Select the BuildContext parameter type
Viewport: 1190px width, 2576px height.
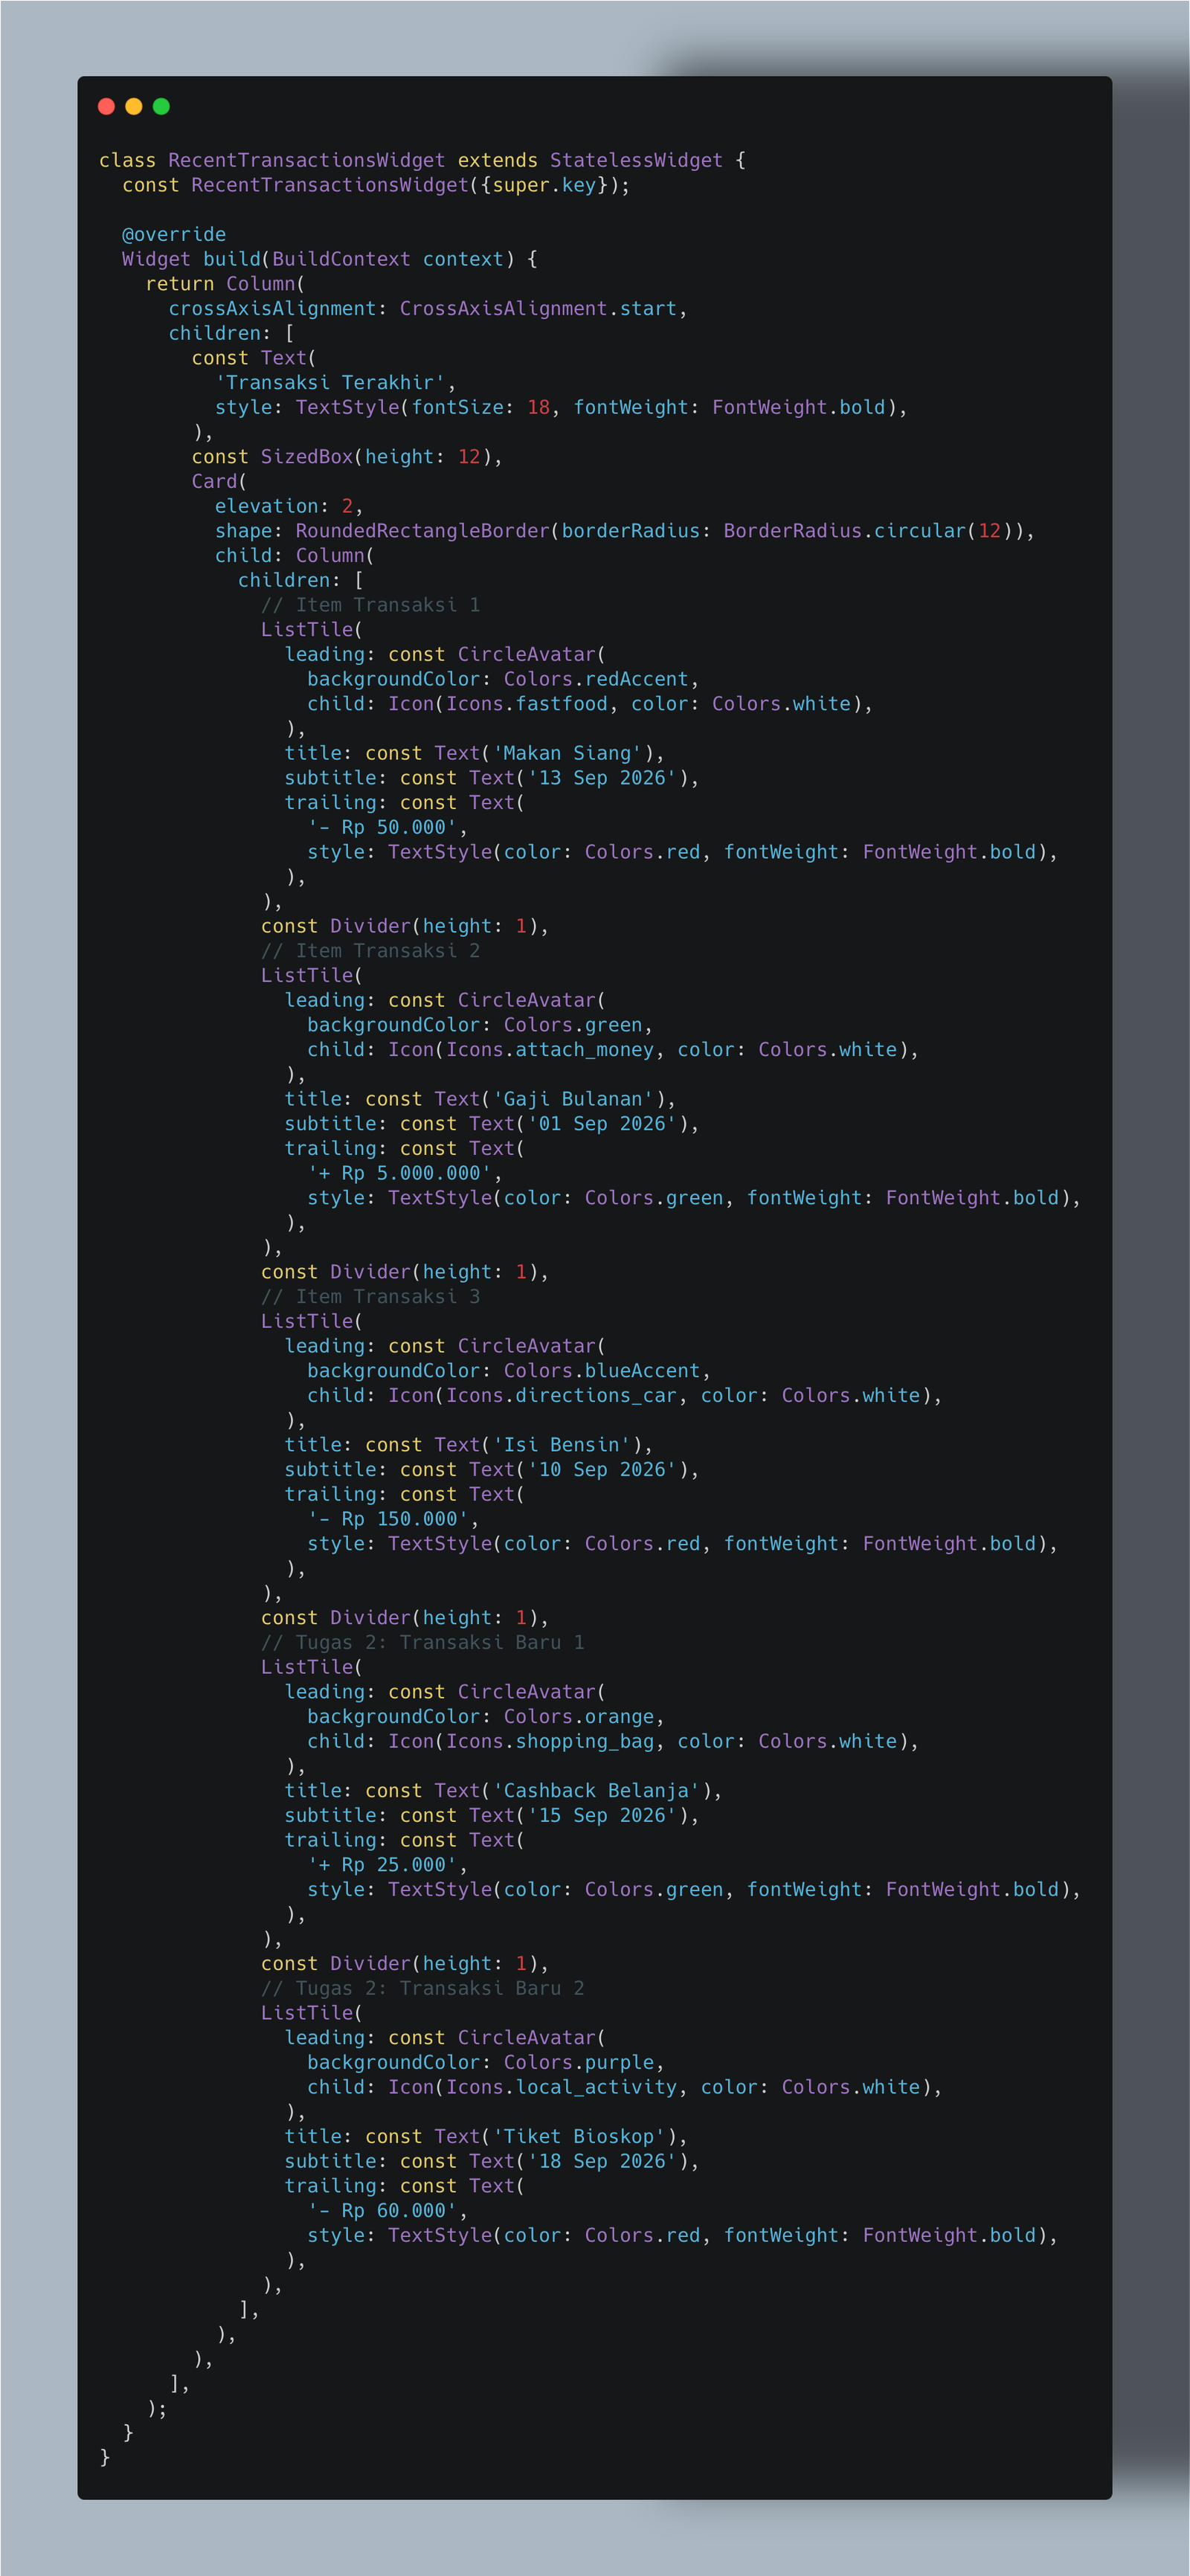(x=341, y=259)
